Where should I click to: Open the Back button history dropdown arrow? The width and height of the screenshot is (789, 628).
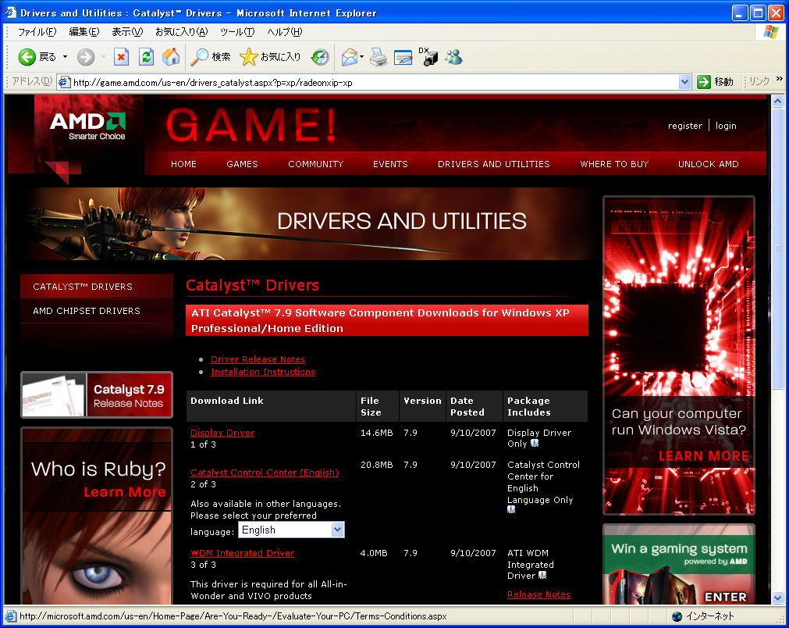(65, 57)
